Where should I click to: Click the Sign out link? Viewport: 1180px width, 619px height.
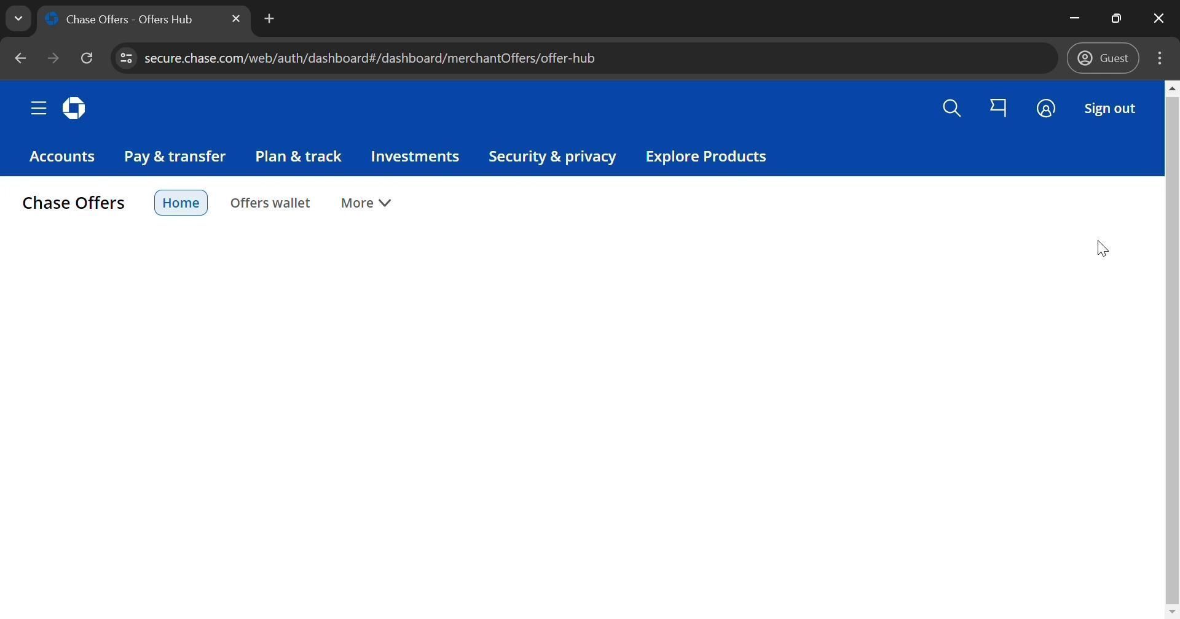pyautogui.click(x=1109, y=109)
